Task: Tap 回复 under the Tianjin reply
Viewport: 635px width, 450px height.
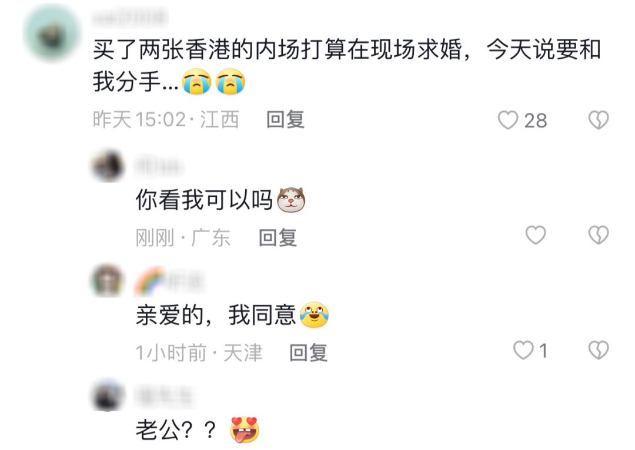Action: click(308, 353)
